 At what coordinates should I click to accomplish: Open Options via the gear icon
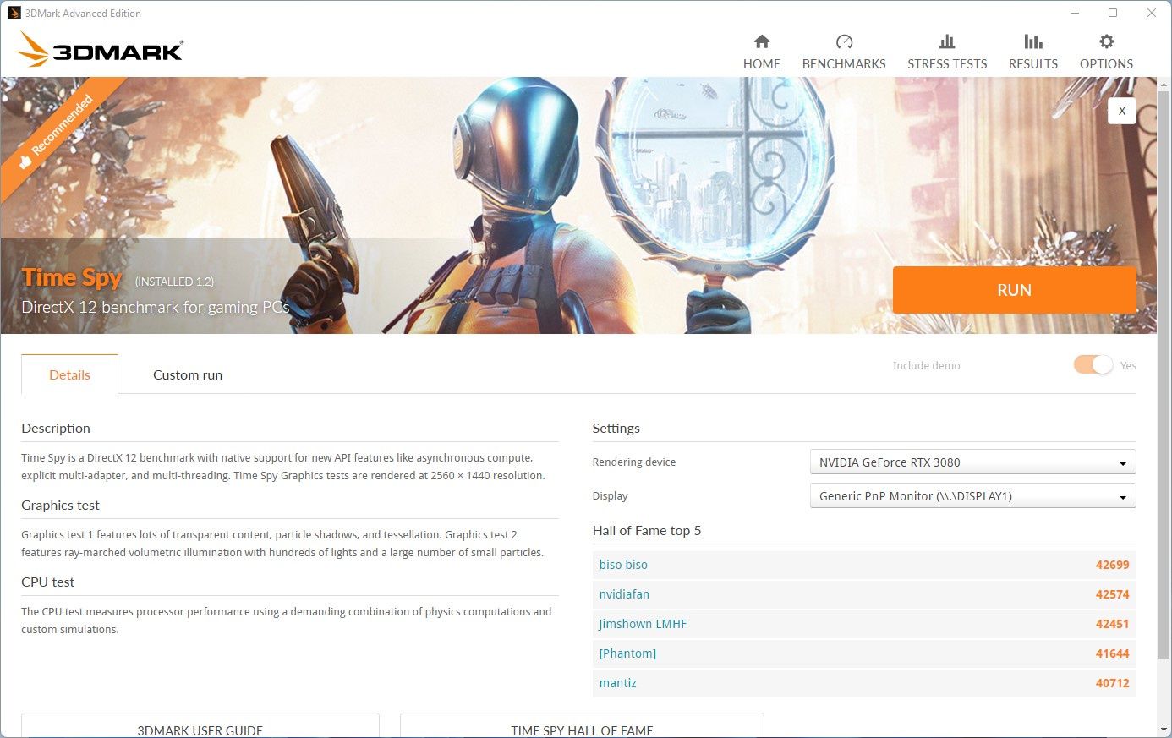click(x=1106, y=41)
